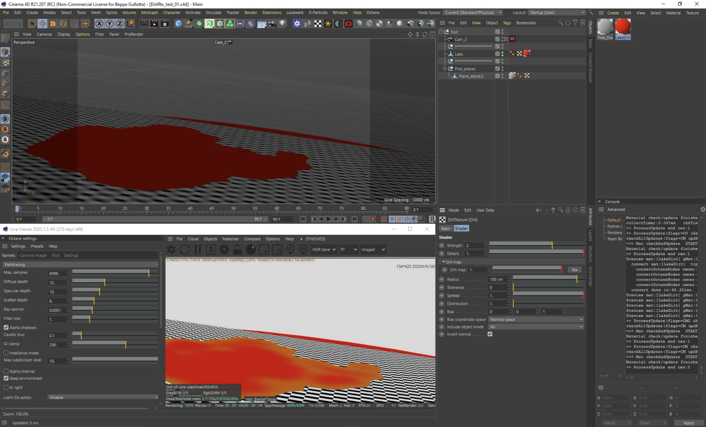
Task: Disable Alpha shadows checkbox
Action: 6,327
